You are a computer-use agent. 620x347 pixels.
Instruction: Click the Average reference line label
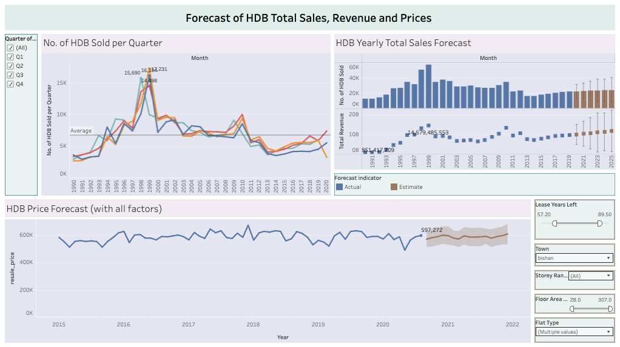[x=81, y=131]
